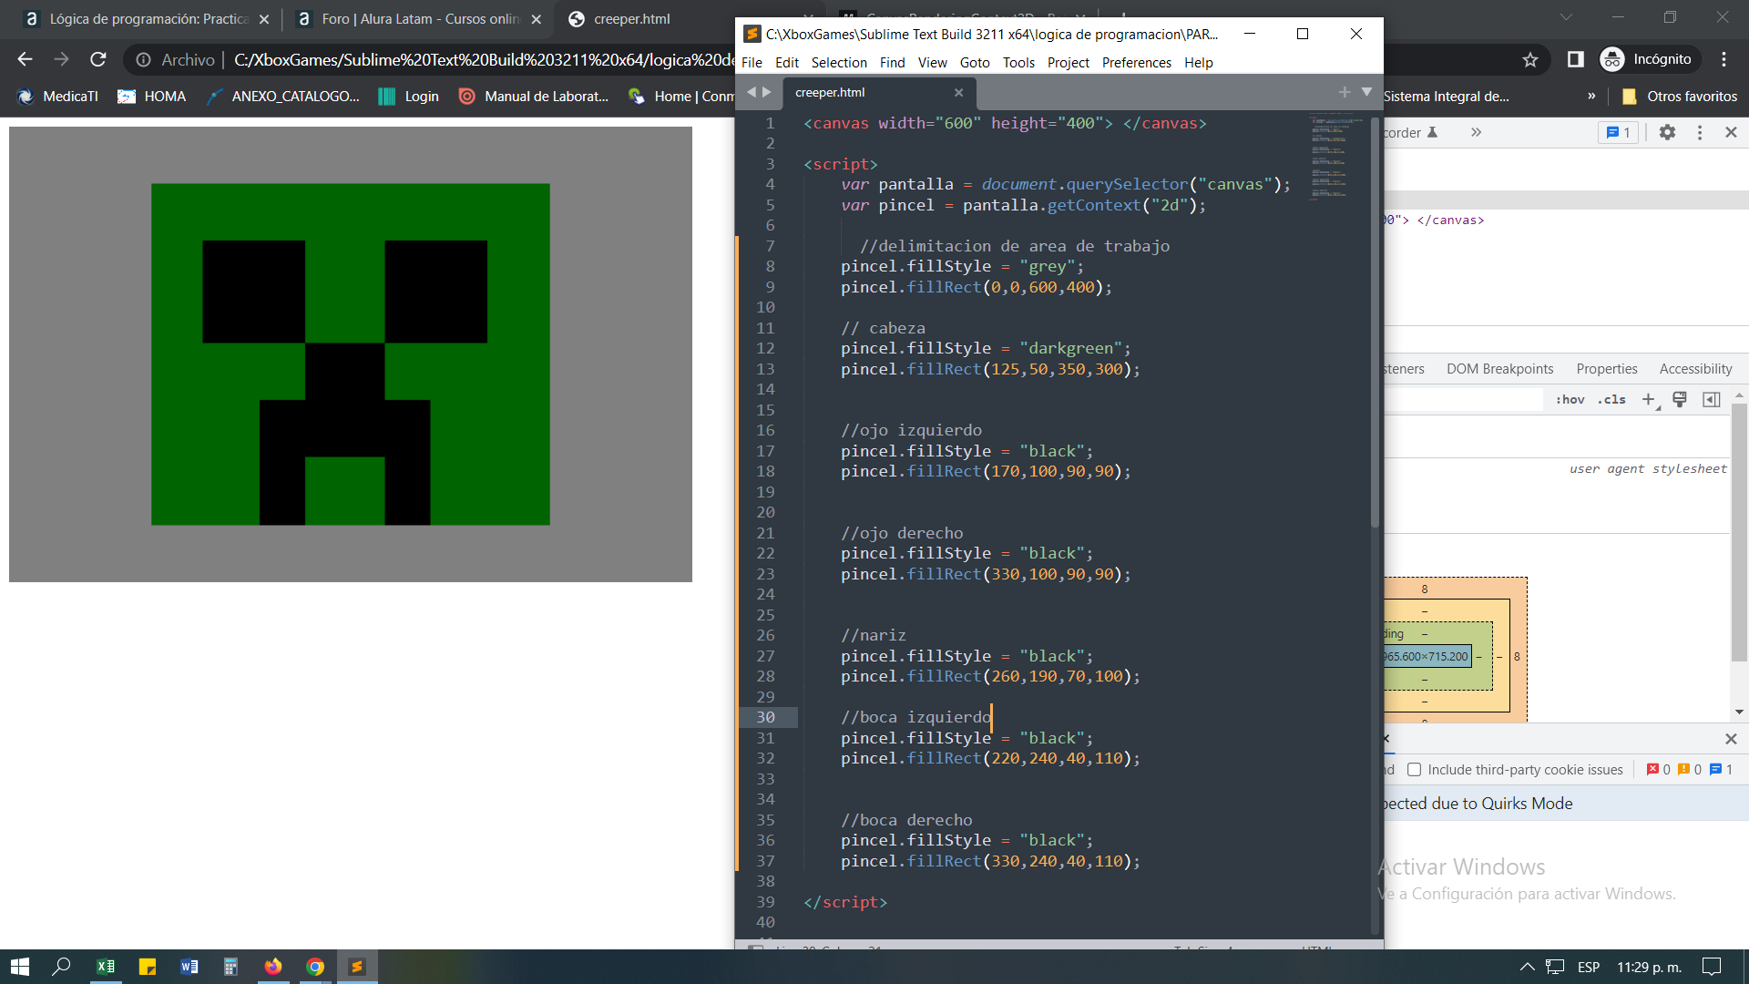Click the Chrome forward arrow
This screenshot has width=1749, height=984.
pos(61,59)
